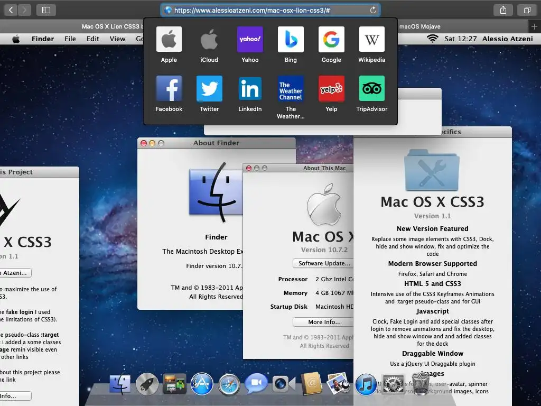Open the Address Book dock icon

pos(311,384)
